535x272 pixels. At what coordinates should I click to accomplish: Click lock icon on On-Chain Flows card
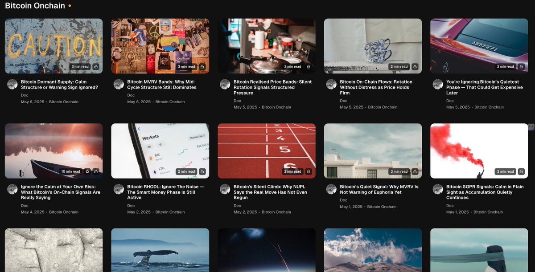click(x=415, y=67)
